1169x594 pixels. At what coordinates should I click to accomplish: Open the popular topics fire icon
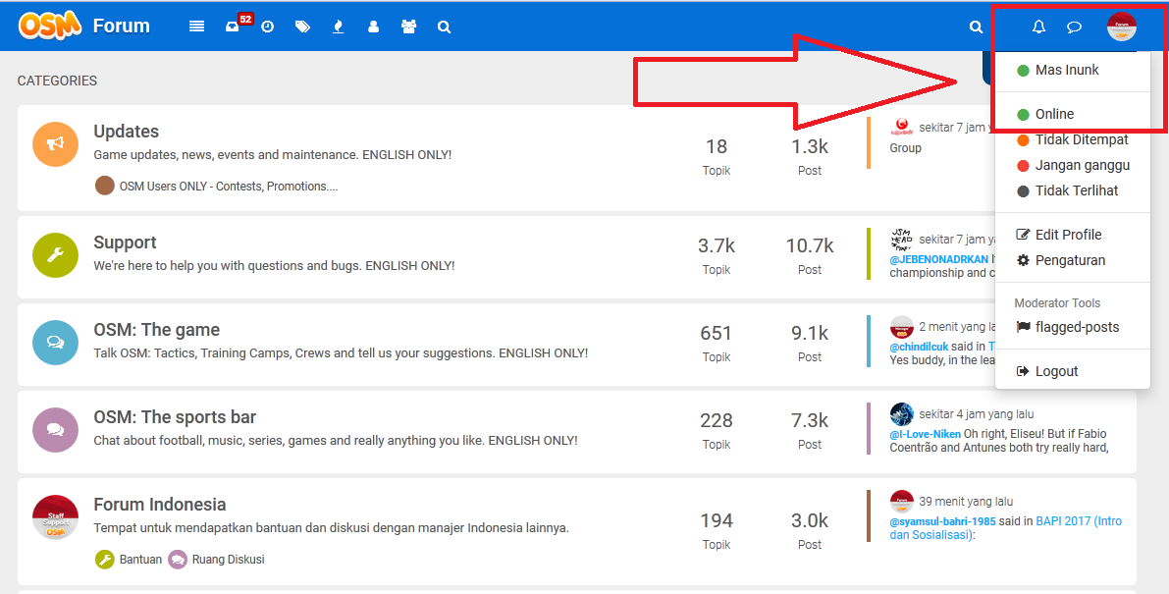[339, 27]
